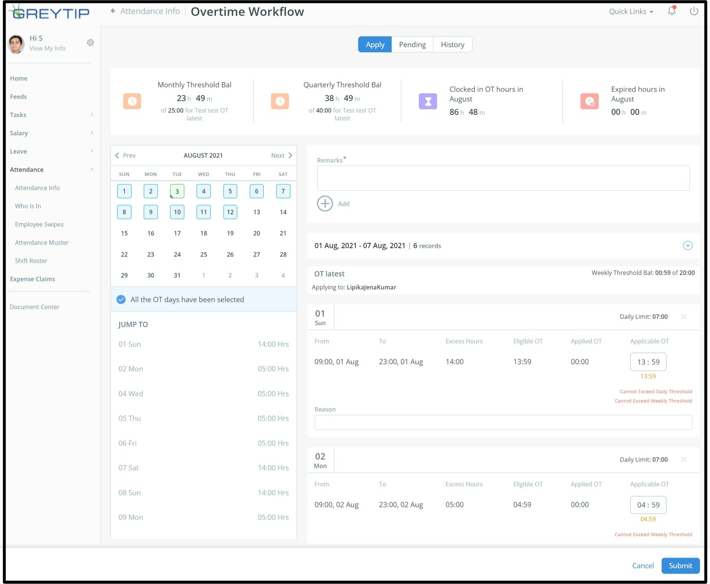The image size is (710, 584).
Task: Toggle calendar date 3 selection
Action: (x=177, y=191)
